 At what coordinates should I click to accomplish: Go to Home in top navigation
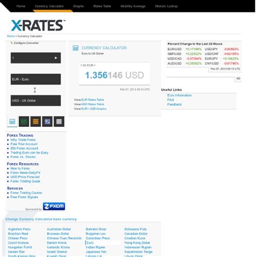click(x=21, y=6)
